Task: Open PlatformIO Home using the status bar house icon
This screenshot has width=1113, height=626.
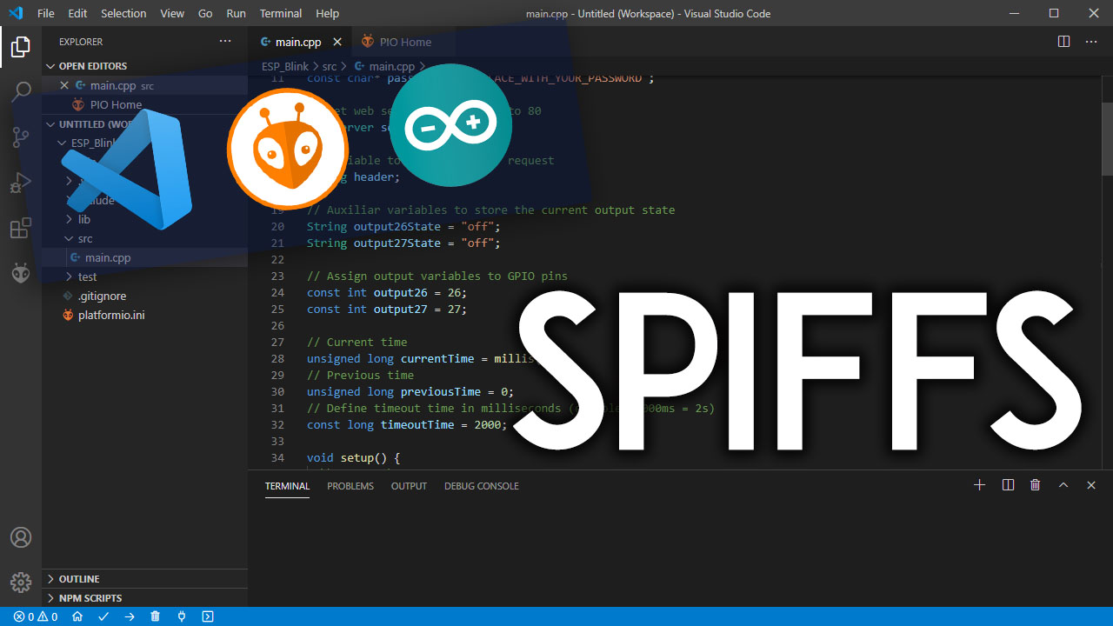Action: (x=77, y=616)
